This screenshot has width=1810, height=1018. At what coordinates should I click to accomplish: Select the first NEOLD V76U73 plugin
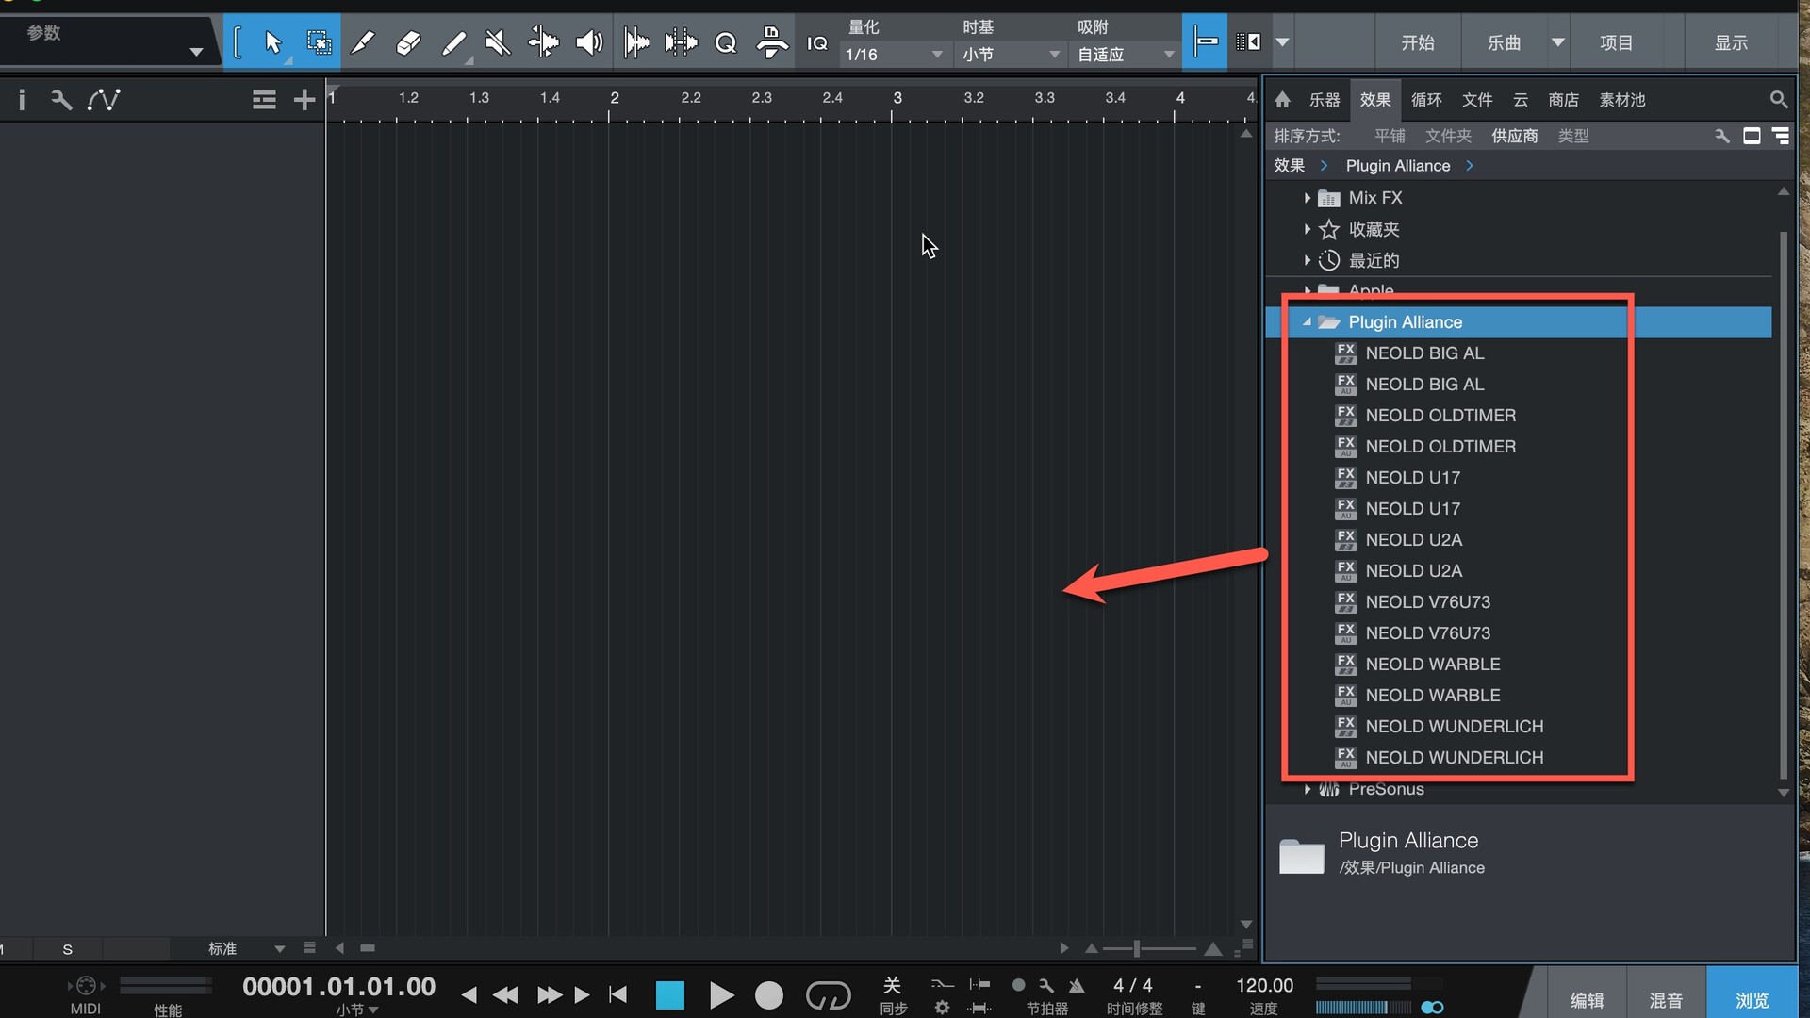coord(1427,602)
